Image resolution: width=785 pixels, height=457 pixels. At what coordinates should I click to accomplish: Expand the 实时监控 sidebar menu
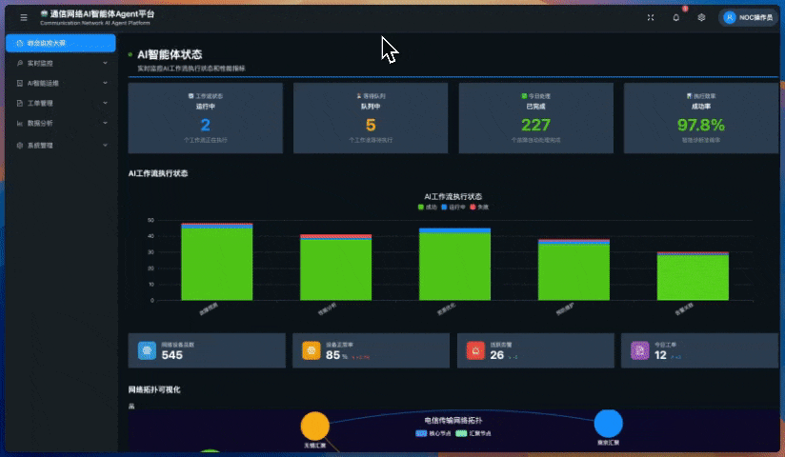(x=61, y=63)
